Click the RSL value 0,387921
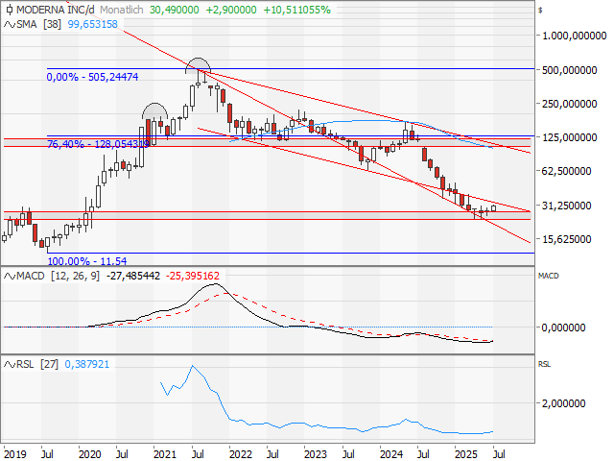Image resolution: width=614 pixels, height=461 pixels. point(87,365)
